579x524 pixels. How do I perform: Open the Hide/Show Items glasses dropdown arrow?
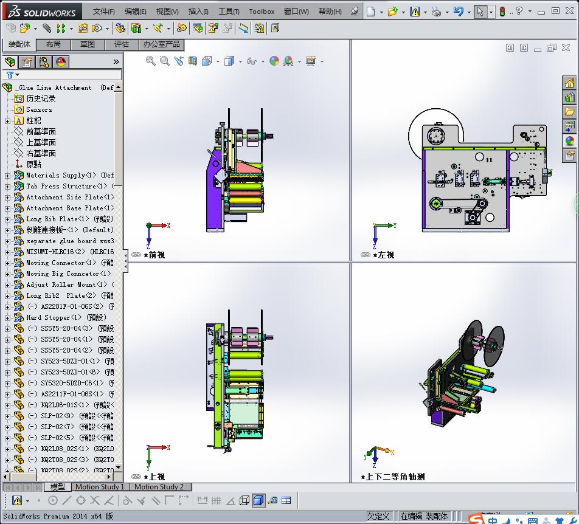[x=263, y=61]
